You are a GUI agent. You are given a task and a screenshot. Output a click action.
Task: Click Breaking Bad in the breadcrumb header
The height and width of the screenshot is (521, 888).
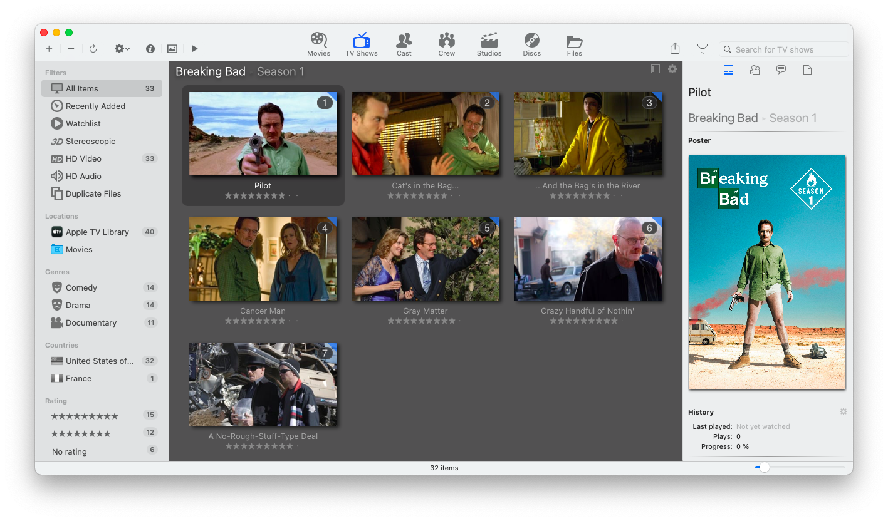211,71
